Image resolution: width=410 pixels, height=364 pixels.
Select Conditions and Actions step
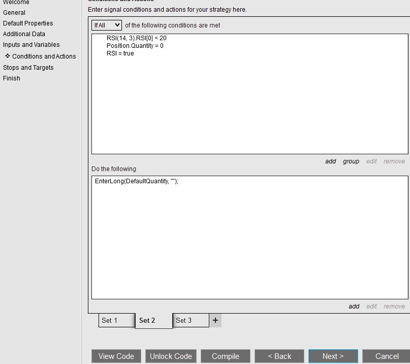pos(44,57)
